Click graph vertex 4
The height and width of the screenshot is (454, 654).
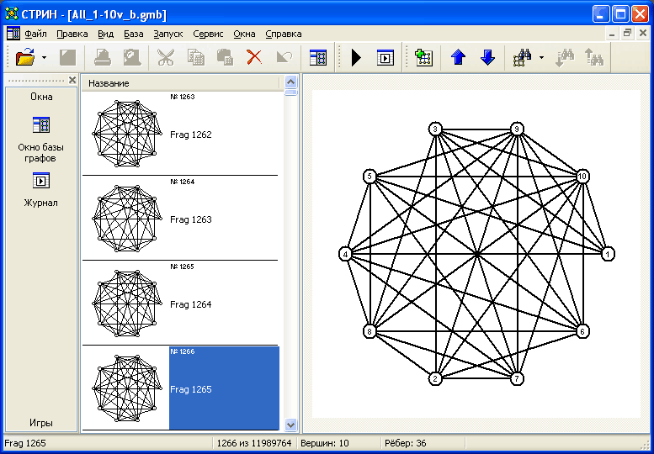(x=345, y=254)
